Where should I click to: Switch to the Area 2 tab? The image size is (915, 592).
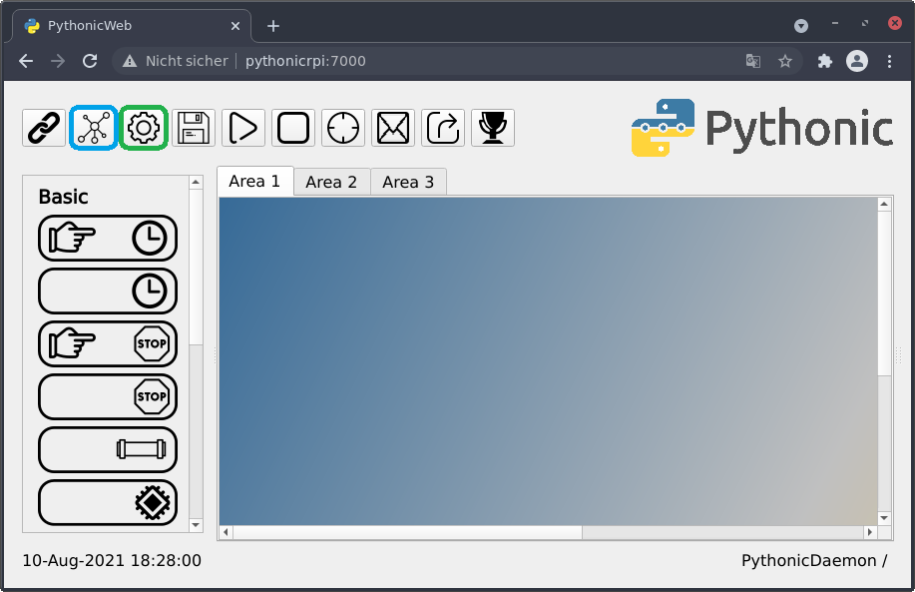click(x=331, y=182)
